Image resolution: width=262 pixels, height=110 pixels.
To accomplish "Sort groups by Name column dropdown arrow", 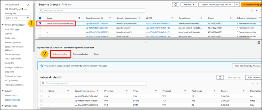I will 80,18.
